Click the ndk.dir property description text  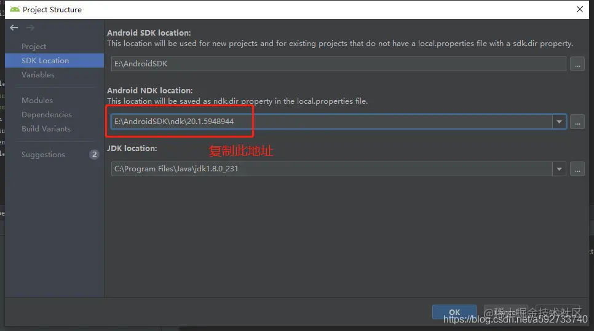tap(237, 101)
